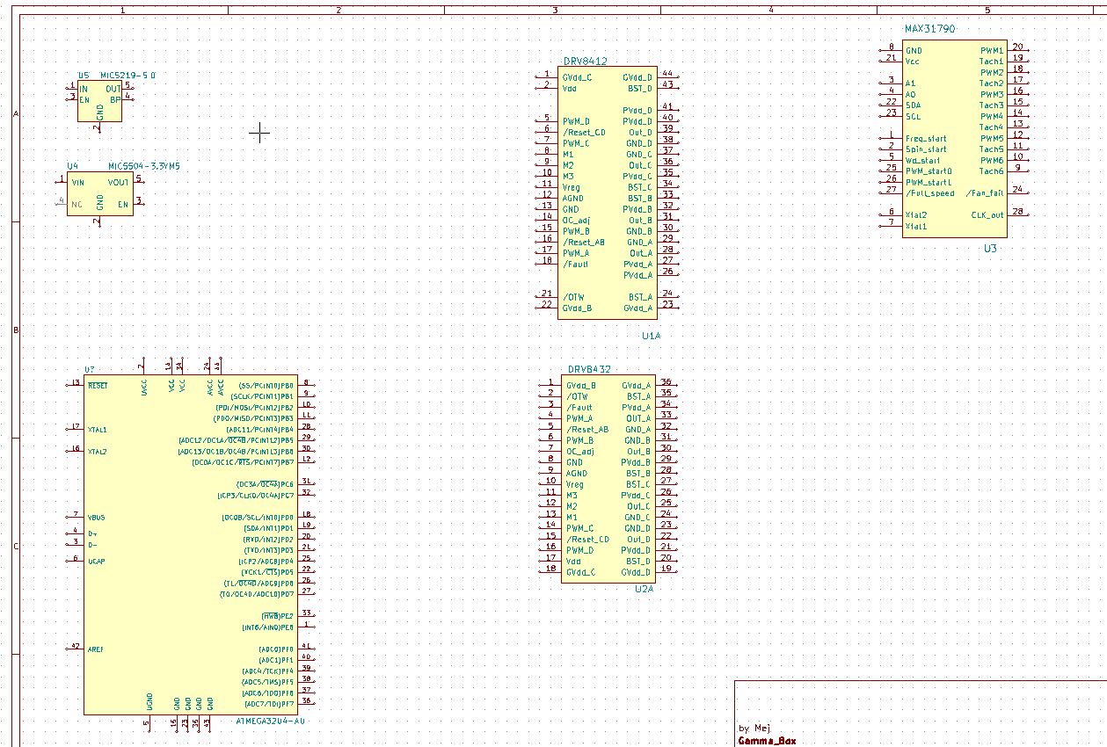The width and height of the screenshot is (1107, 747).
Task: Select the /OTW pin on DRV8412
Action: (573, 297)
